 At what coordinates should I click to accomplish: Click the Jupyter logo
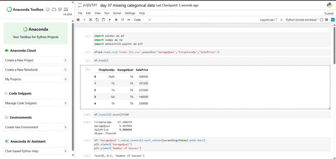pos(87,5)
